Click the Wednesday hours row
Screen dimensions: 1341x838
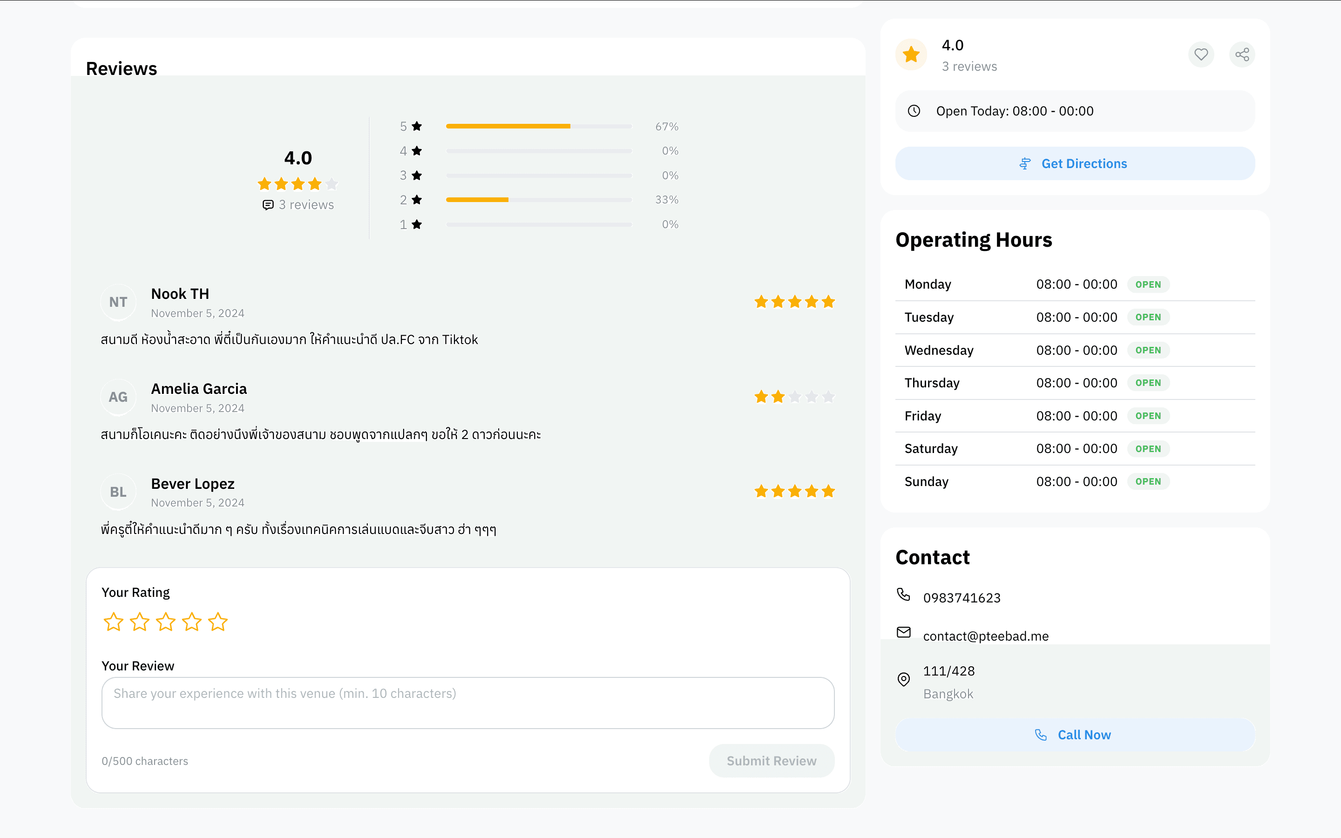click(x=1075, y=350)
